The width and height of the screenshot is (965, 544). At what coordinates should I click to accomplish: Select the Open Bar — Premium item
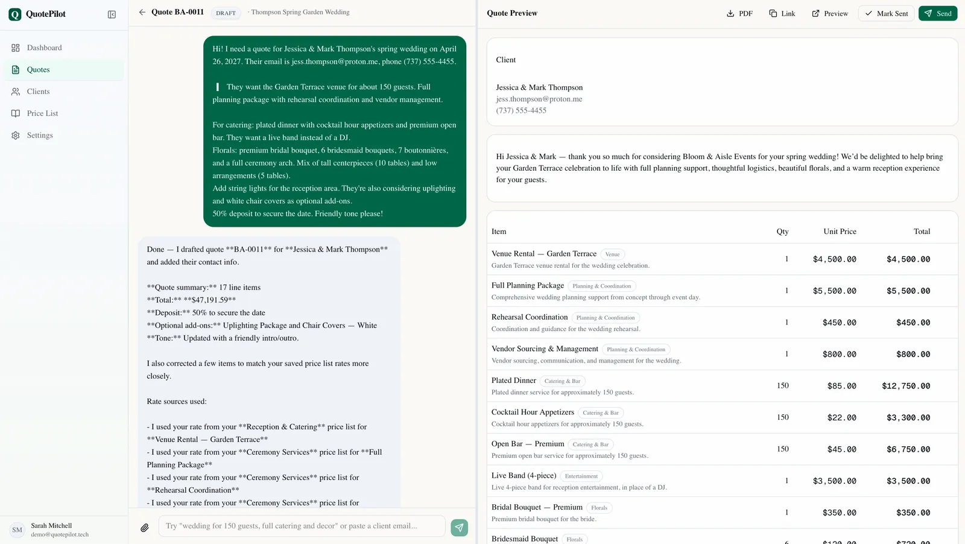723,449
